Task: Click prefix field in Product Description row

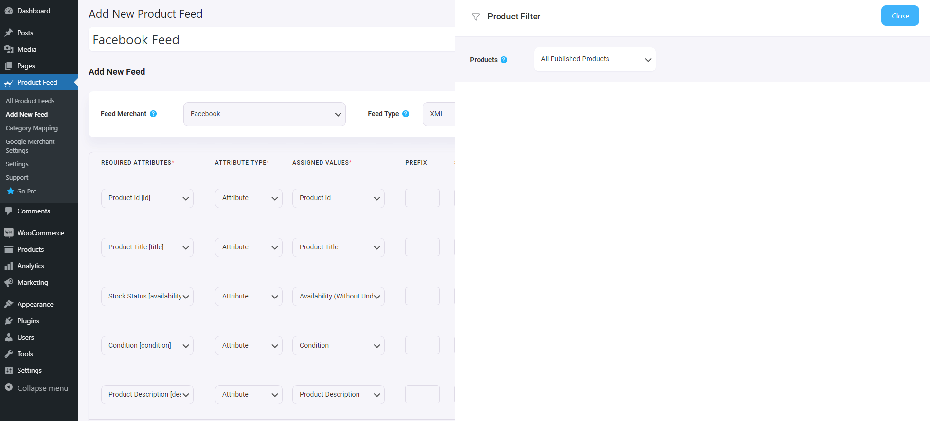Action: 422,394
